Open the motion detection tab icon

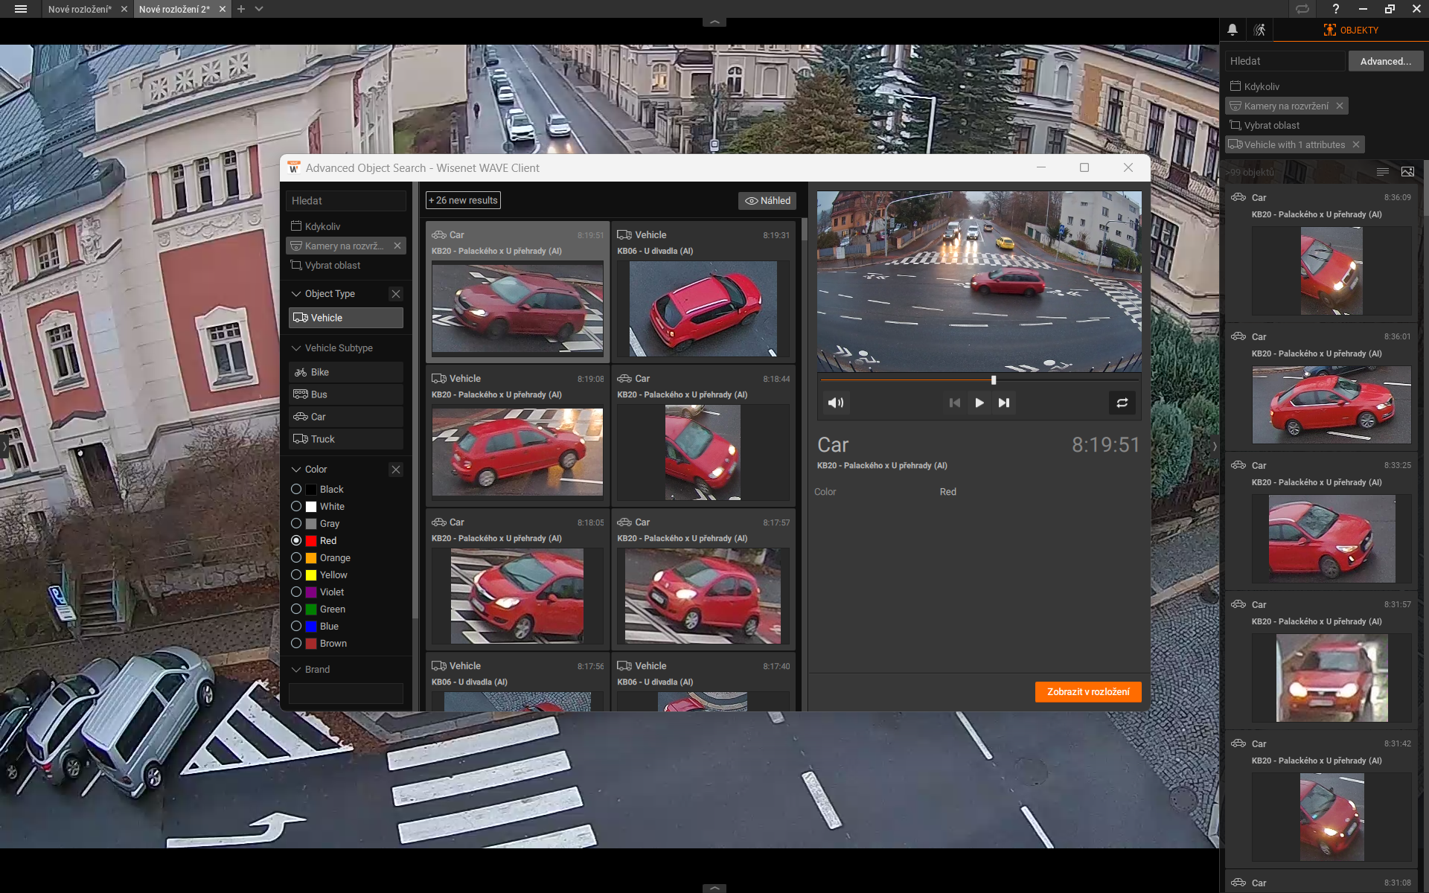(x=1259, y=30)
